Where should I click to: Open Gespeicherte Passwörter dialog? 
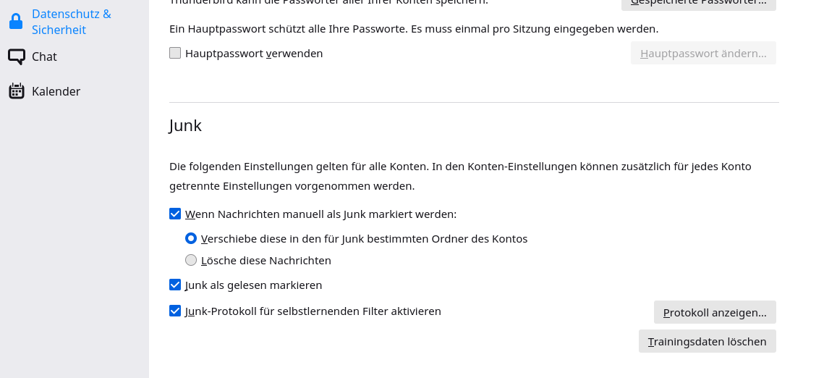point(698,3)
